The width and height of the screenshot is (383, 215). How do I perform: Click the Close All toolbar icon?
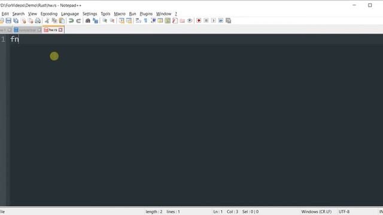click(x=31, y=21)
